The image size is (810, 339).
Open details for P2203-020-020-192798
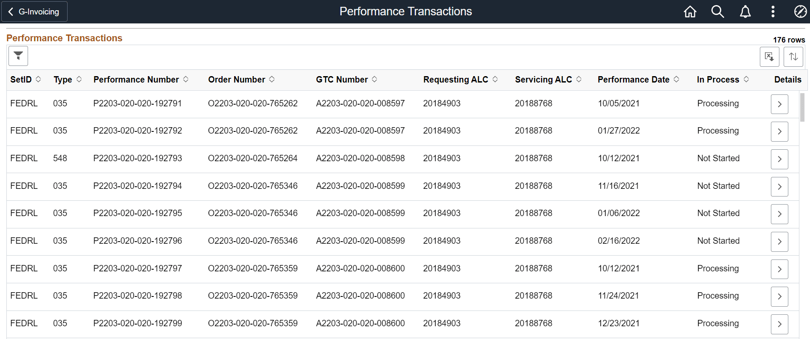(779, 296)
